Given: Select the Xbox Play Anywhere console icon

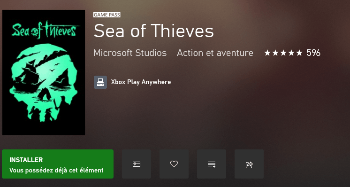Looking at the screenshot, I should (x=100, y=82).
